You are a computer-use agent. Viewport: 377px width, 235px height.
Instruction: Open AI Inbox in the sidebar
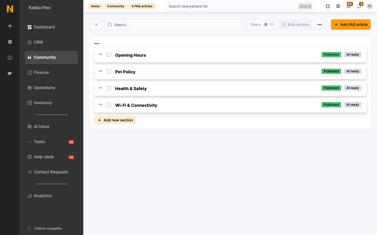coord(51,127)
